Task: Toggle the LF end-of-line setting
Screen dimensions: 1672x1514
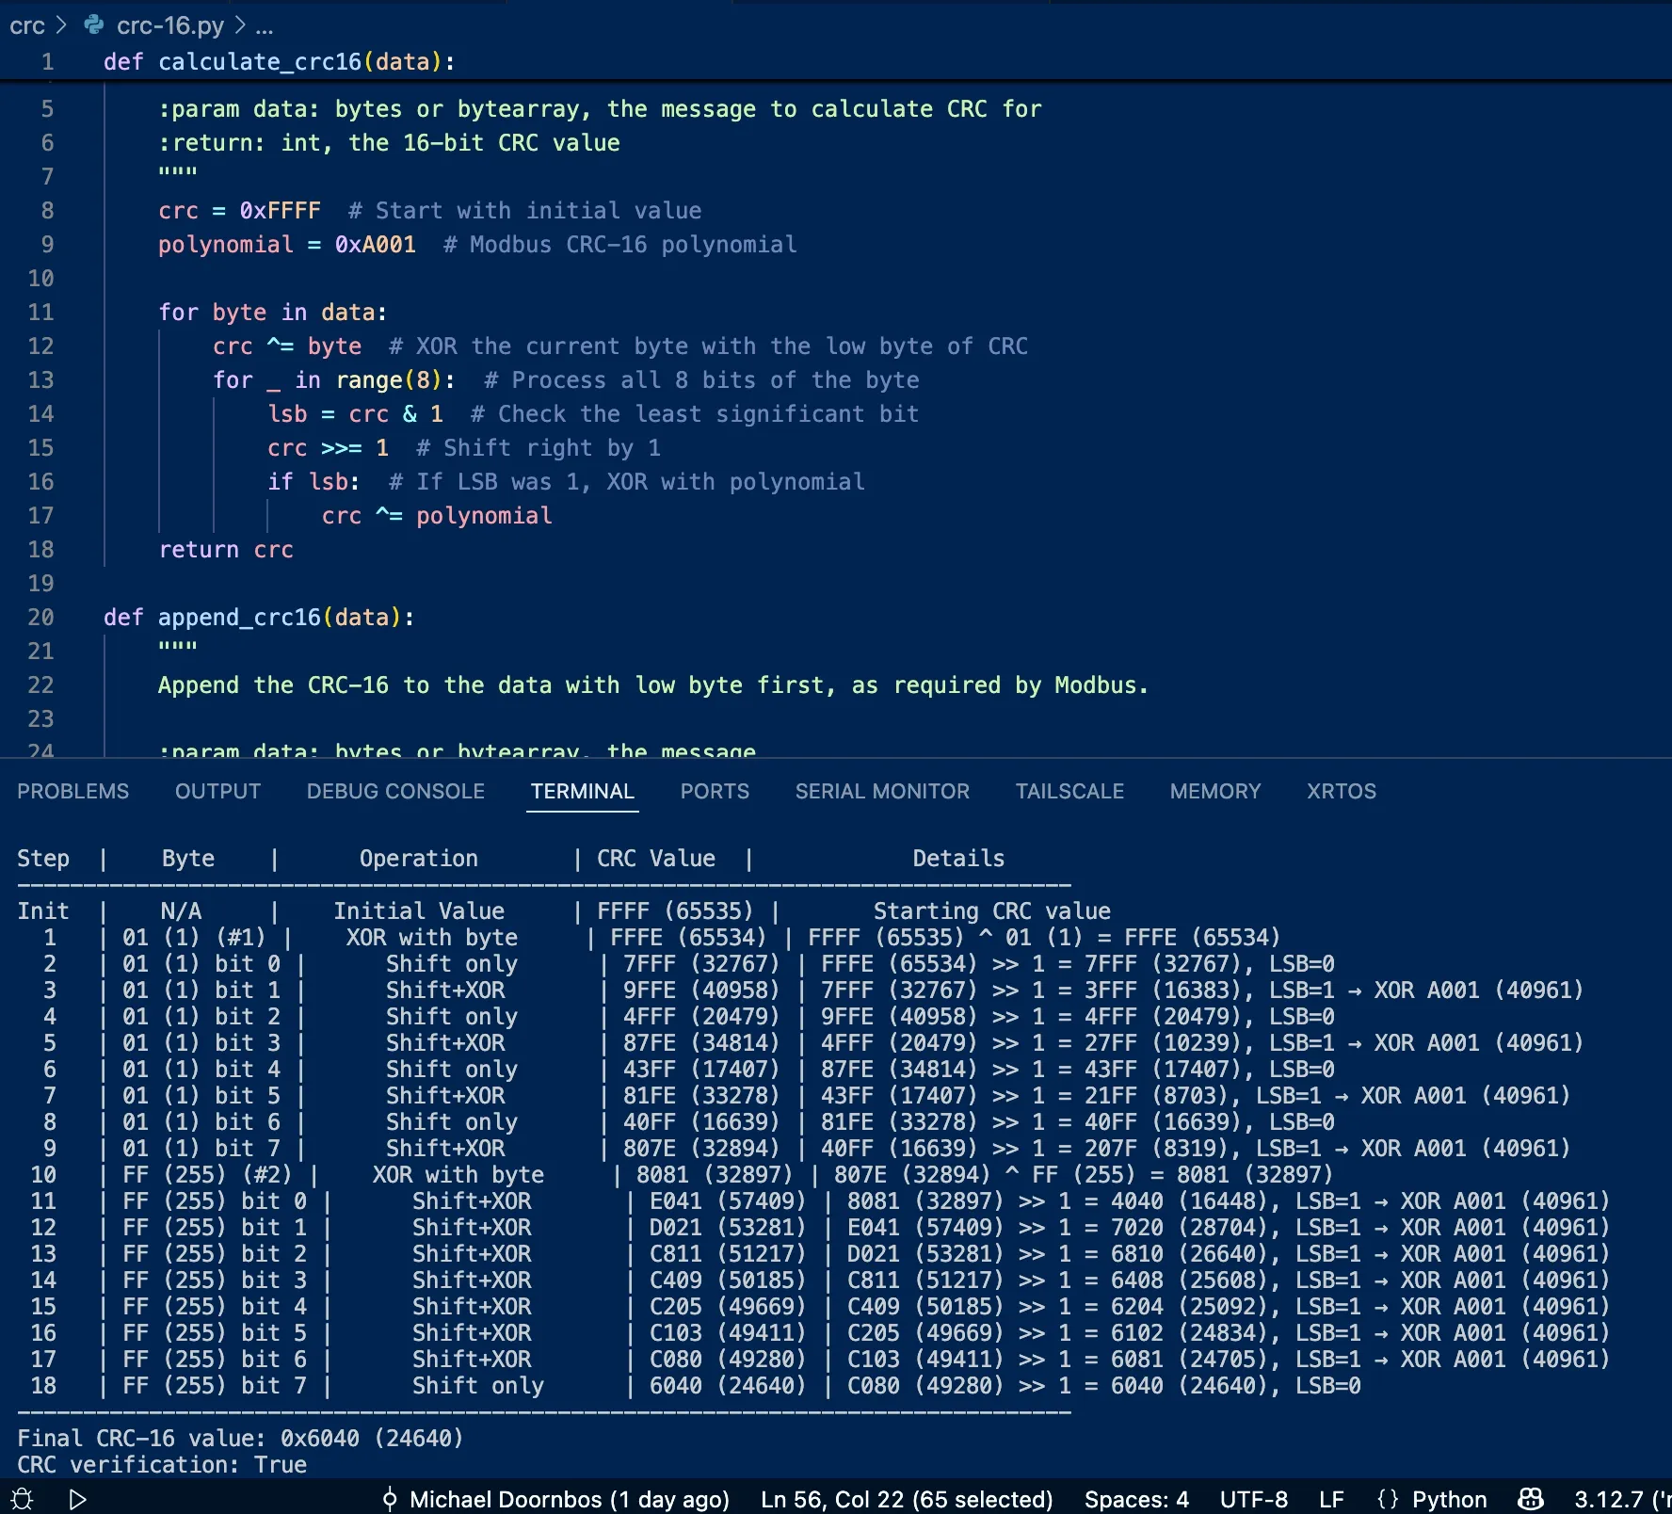Action: [x=1331, y=1499]
